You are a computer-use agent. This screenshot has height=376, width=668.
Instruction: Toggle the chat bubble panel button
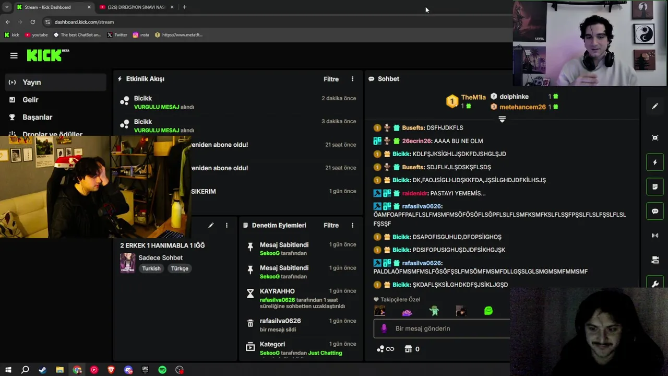(655, 211)
